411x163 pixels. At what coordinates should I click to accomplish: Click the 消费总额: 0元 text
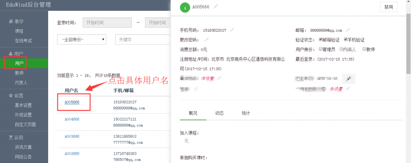click(x=193, y=49)
